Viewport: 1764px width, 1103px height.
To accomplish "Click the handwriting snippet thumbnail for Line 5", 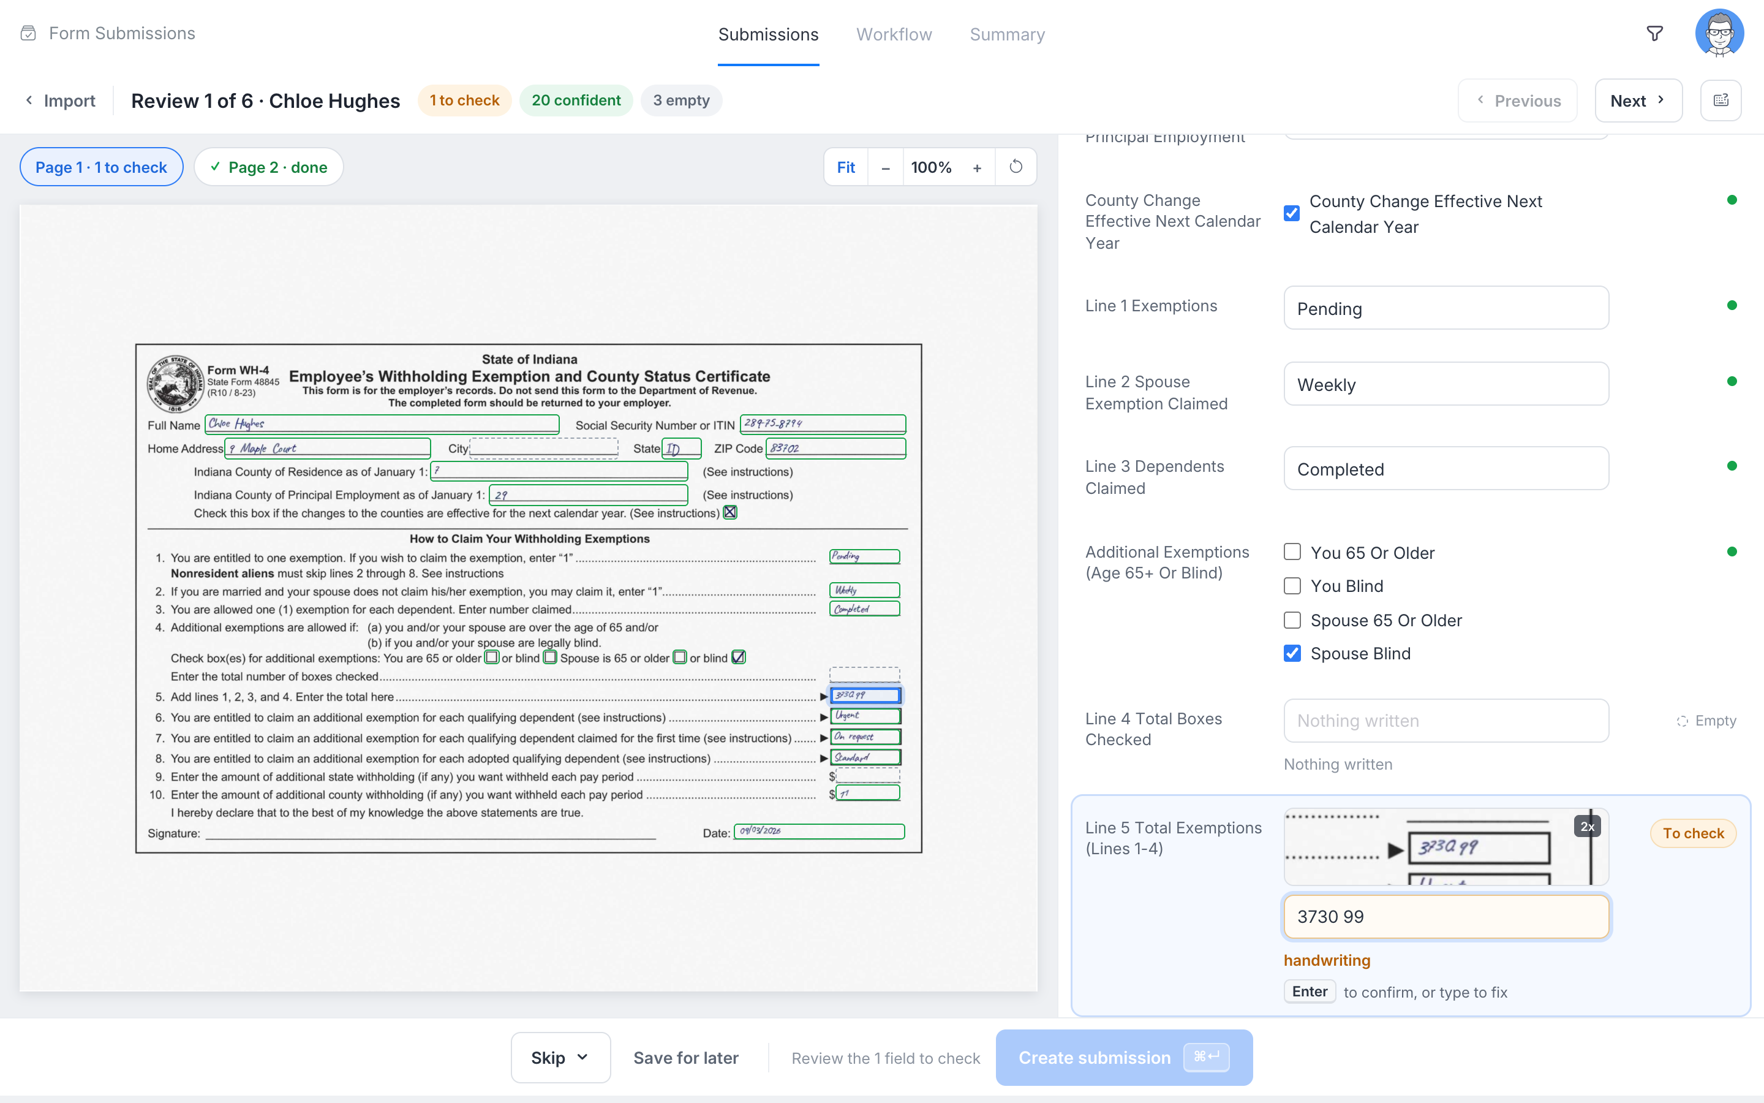I will coord(1446,846).
